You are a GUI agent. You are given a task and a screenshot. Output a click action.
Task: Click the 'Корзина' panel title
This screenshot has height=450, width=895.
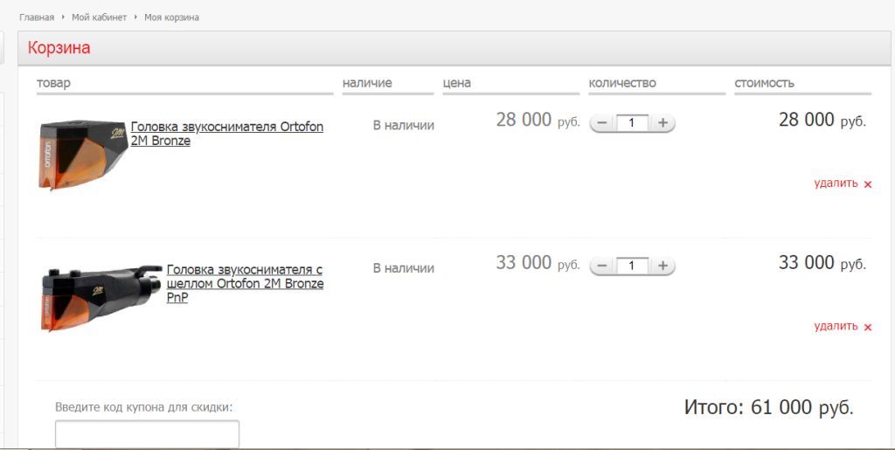coord(59,48)
